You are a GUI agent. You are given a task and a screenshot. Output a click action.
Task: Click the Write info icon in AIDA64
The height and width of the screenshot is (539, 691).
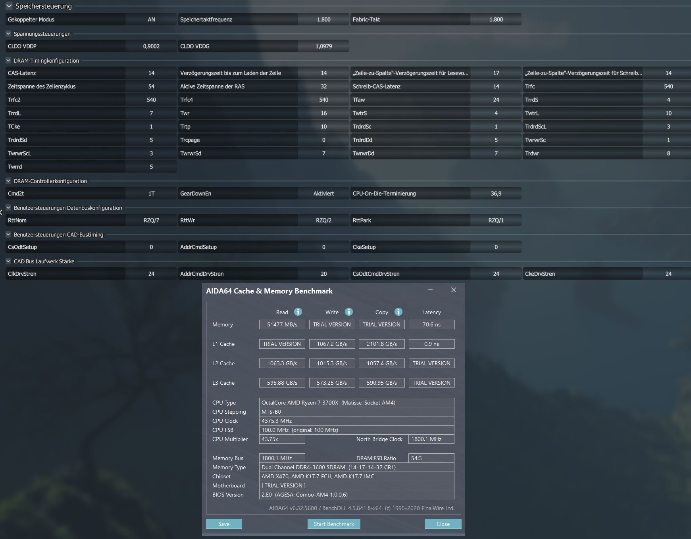tap(349, 312)
